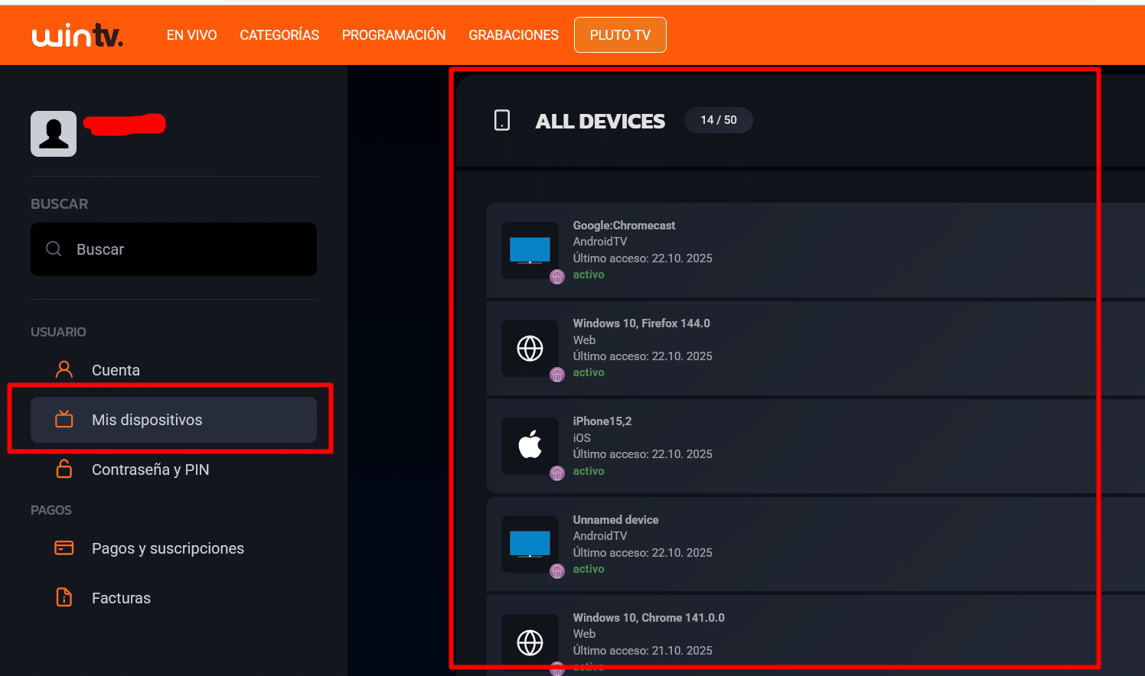This screenshot has height=676, width=1145.
Task: Open the CATEGORÍAS menu
Action: (279, 35)
